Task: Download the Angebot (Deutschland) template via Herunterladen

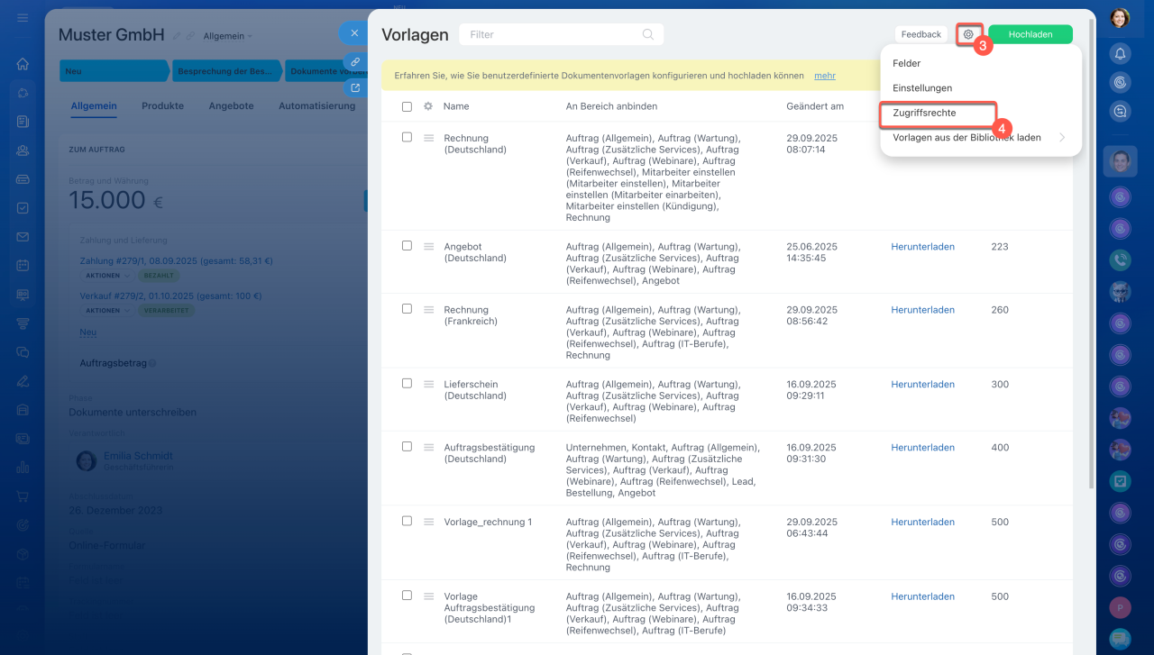Action: 922,247
